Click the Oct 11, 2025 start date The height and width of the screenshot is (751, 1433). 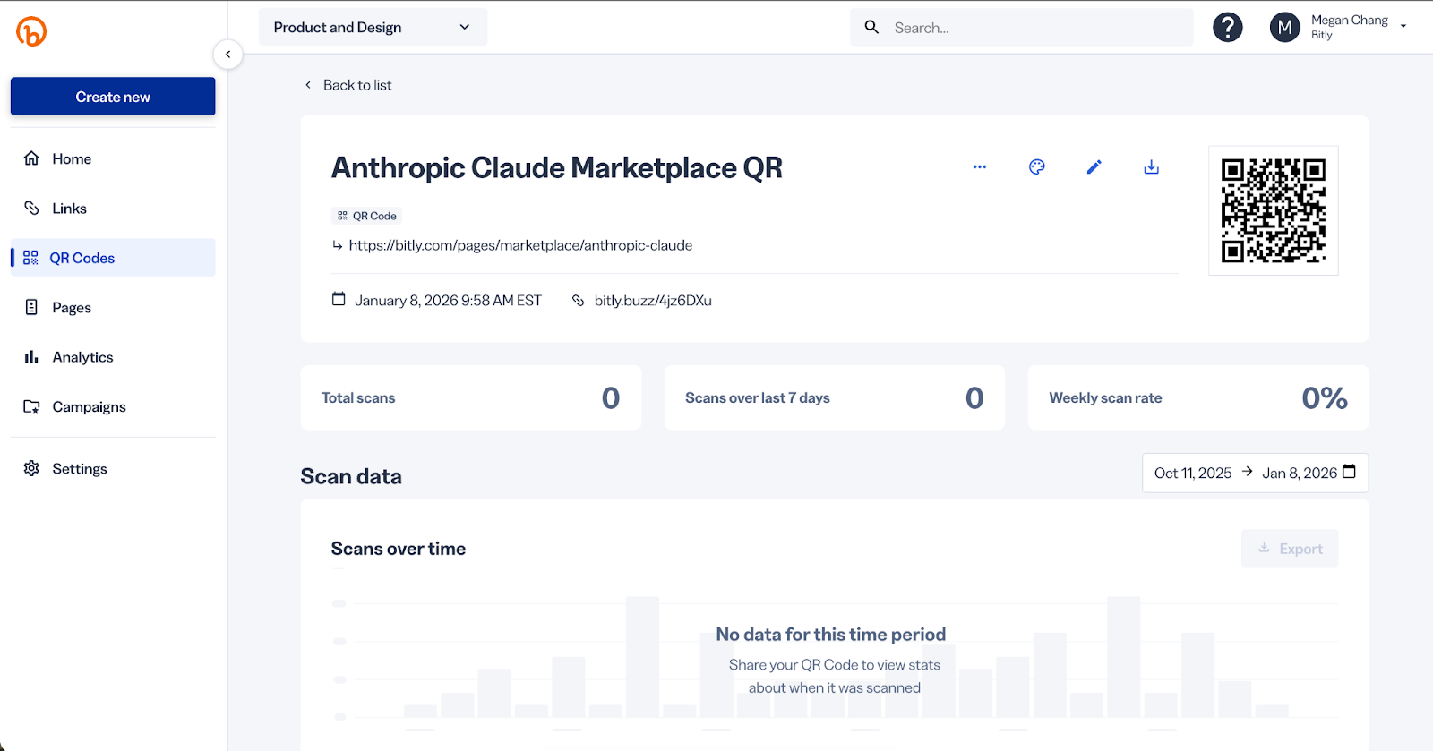point(1193,473)
